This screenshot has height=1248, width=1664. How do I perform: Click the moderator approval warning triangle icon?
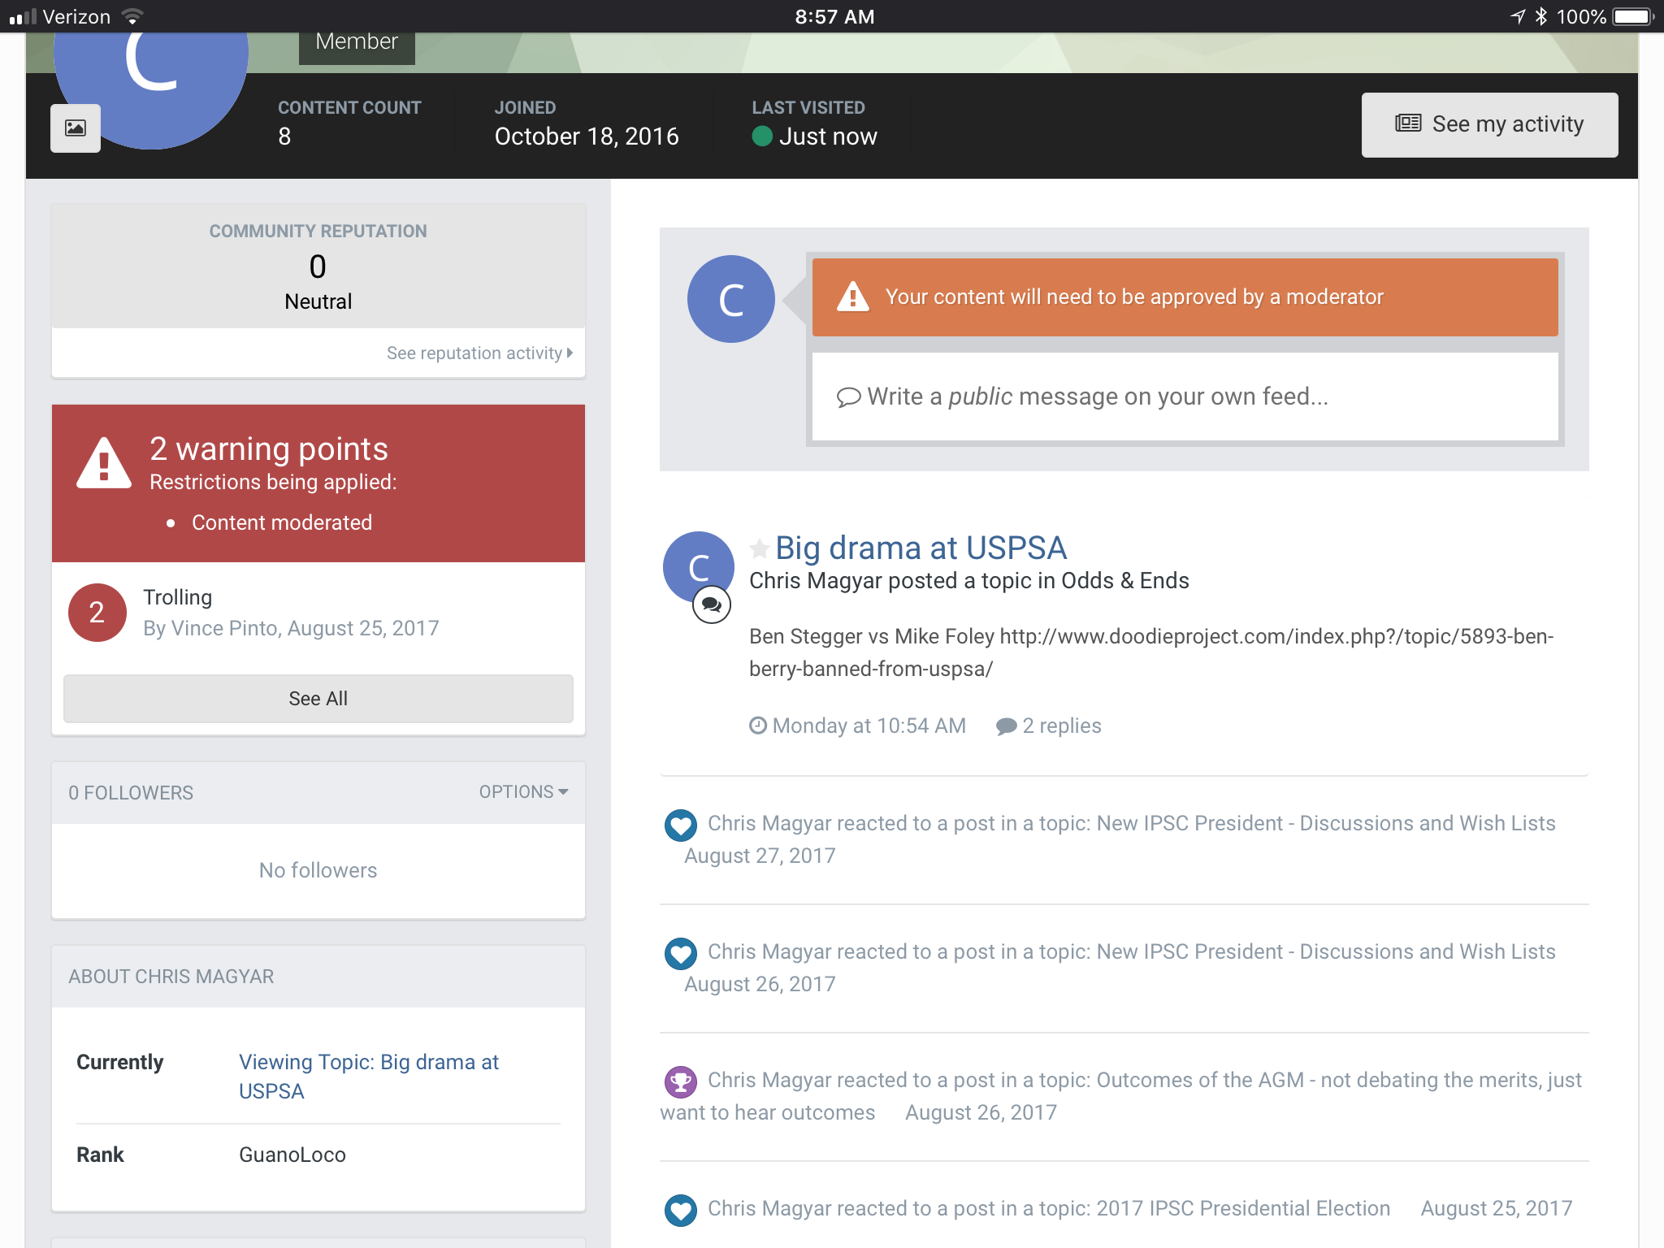click(x=853, y=297)
